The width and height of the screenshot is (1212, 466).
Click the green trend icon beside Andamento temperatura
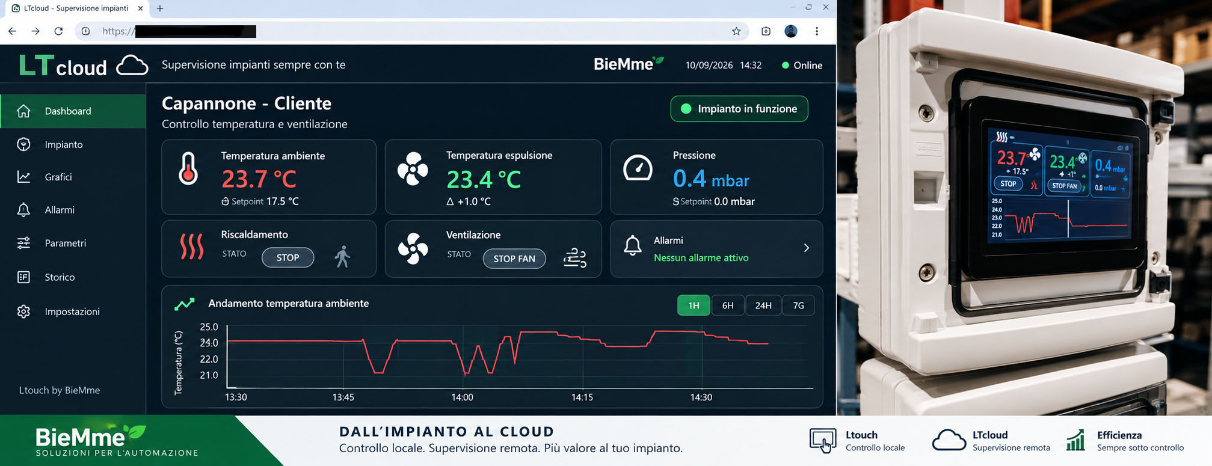pos(185,304)
